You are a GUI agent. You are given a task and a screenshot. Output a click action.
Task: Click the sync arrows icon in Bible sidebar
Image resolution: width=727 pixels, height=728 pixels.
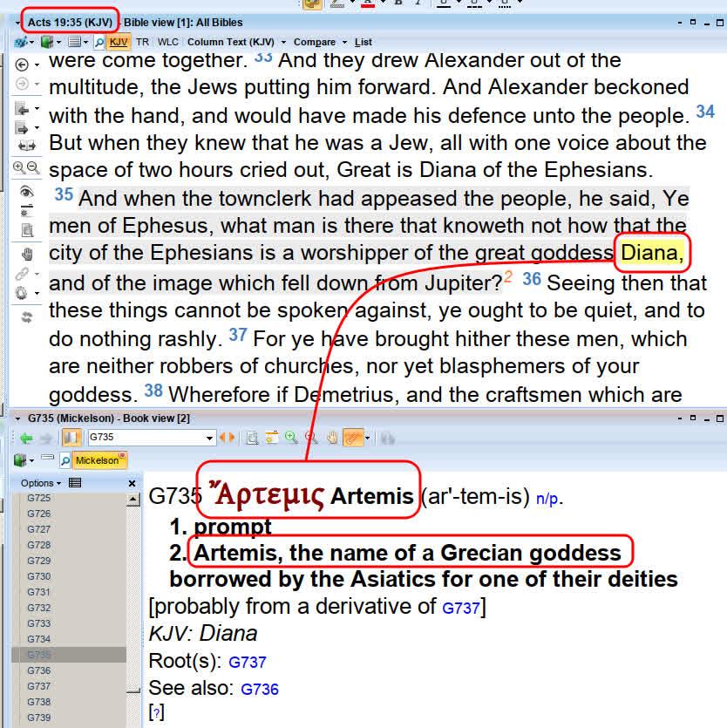pyautogui.click(x=26, y=317)
